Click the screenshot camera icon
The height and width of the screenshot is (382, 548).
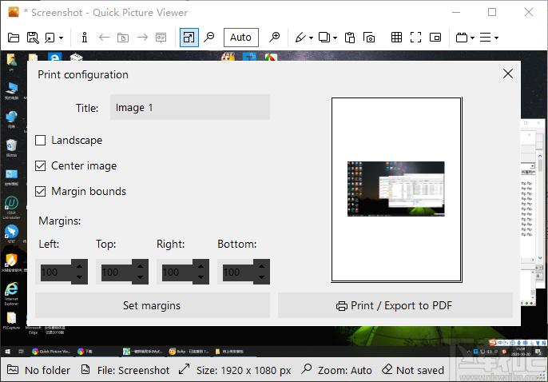(x=369, y=38)
